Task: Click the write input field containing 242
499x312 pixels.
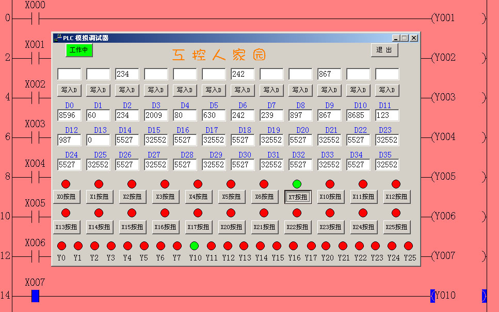Action: [243, 74]
